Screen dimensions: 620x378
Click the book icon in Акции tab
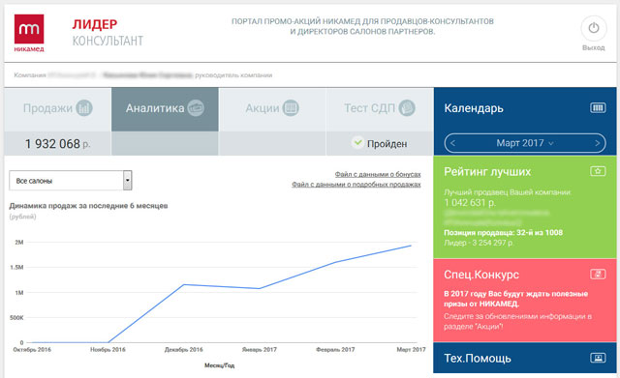point(291,107)
